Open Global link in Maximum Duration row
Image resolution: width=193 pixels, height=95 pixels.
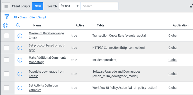(173, 36)
